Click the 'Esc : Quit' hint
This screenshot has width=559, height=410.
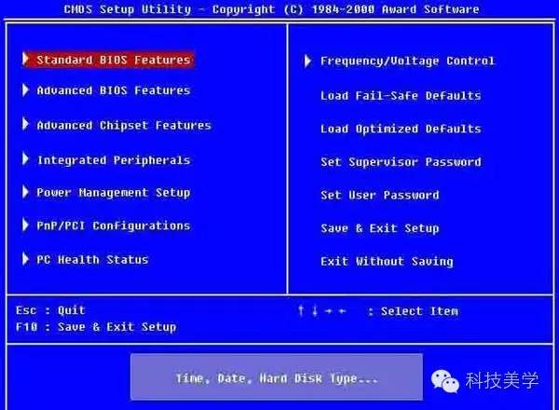50,310
